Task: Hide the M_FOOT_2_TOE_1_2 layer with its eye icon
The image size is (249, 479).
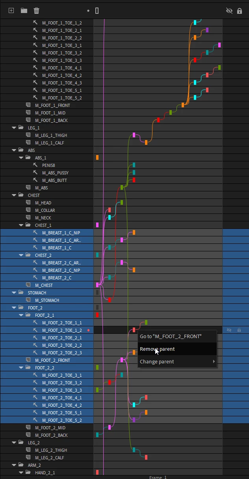Action: 229,330
